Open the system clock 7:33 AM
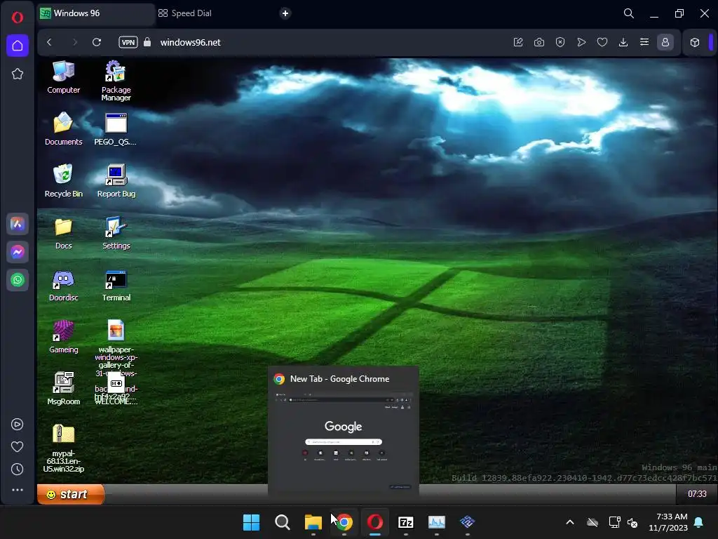This screenshot has width=718, height=539. (668, 522)
